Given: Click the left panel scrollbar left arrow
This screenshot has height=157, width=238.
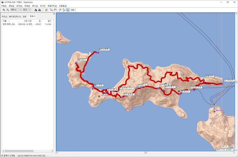Looking at the screenshot, I should [3, 151].
